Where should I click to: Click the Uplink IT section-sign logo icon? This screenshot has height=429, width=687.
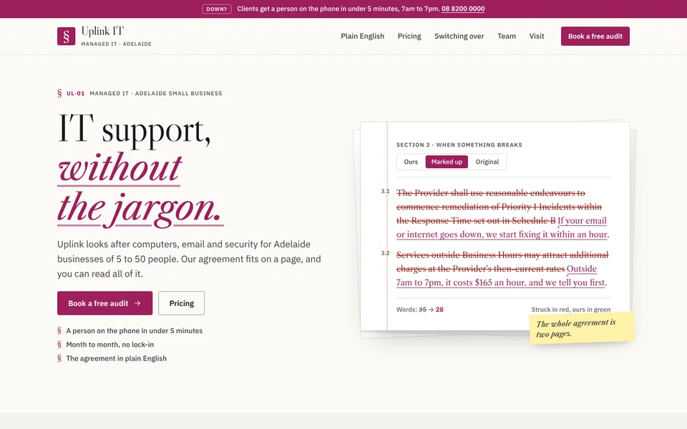tap(66, 36)
